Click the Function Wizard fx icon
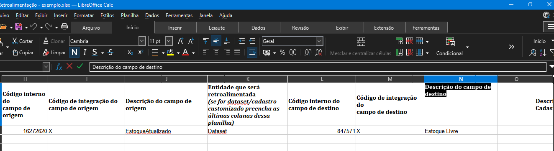 [59, 67]
